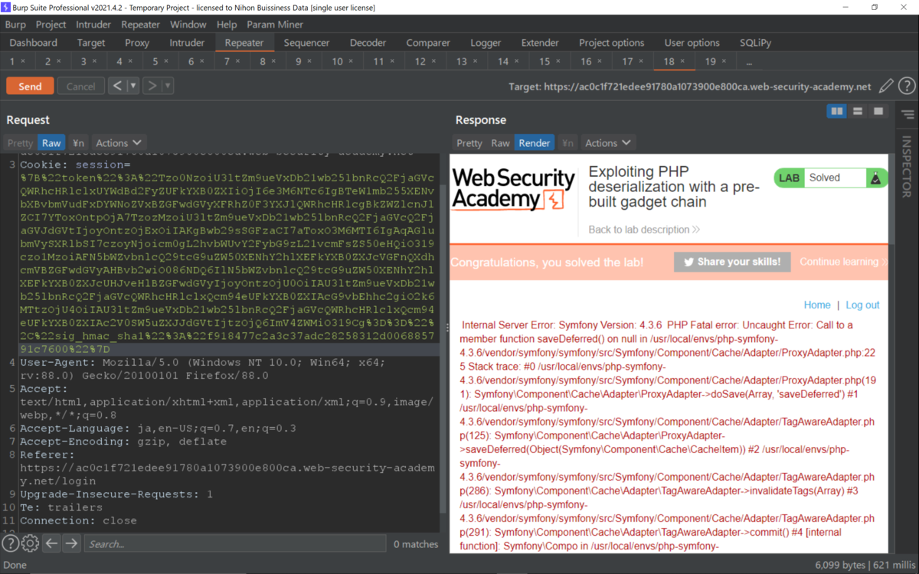Go to next search match arrow

71,544
